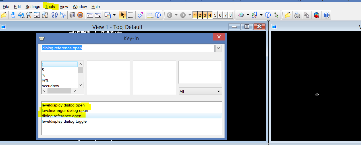The height and width of the screenshot is (145, 361).
Task: Open the Window menu
Action: pyautogui.click(x=80, y=7)
